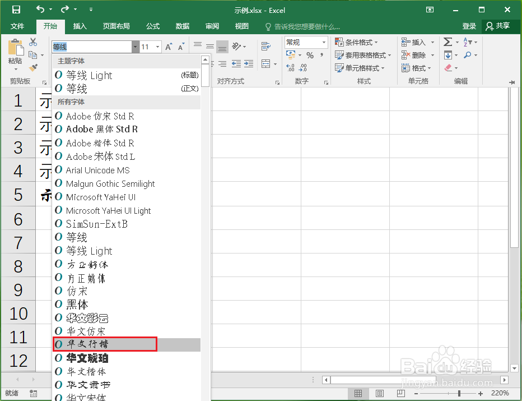Image resolution: width=522 pixels, height=401 pixels.
Task: Switch to Normal view in status bar
Action: tap(358, 393)
